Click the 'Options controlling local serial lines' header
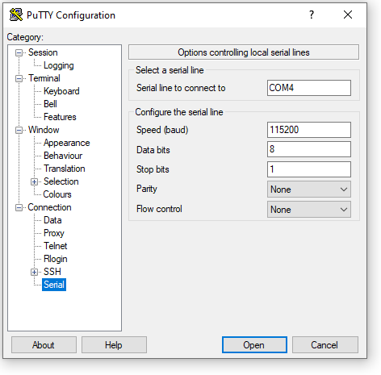381x375 pixels. [x=244, y=52]
